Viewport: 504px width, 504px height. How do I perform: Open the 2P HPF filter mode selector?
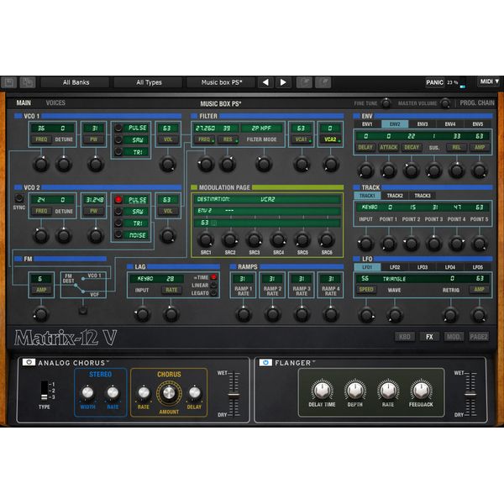tap(261, 129)
